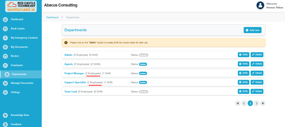Click the Support Specialist department name link

tap(75, 83)
